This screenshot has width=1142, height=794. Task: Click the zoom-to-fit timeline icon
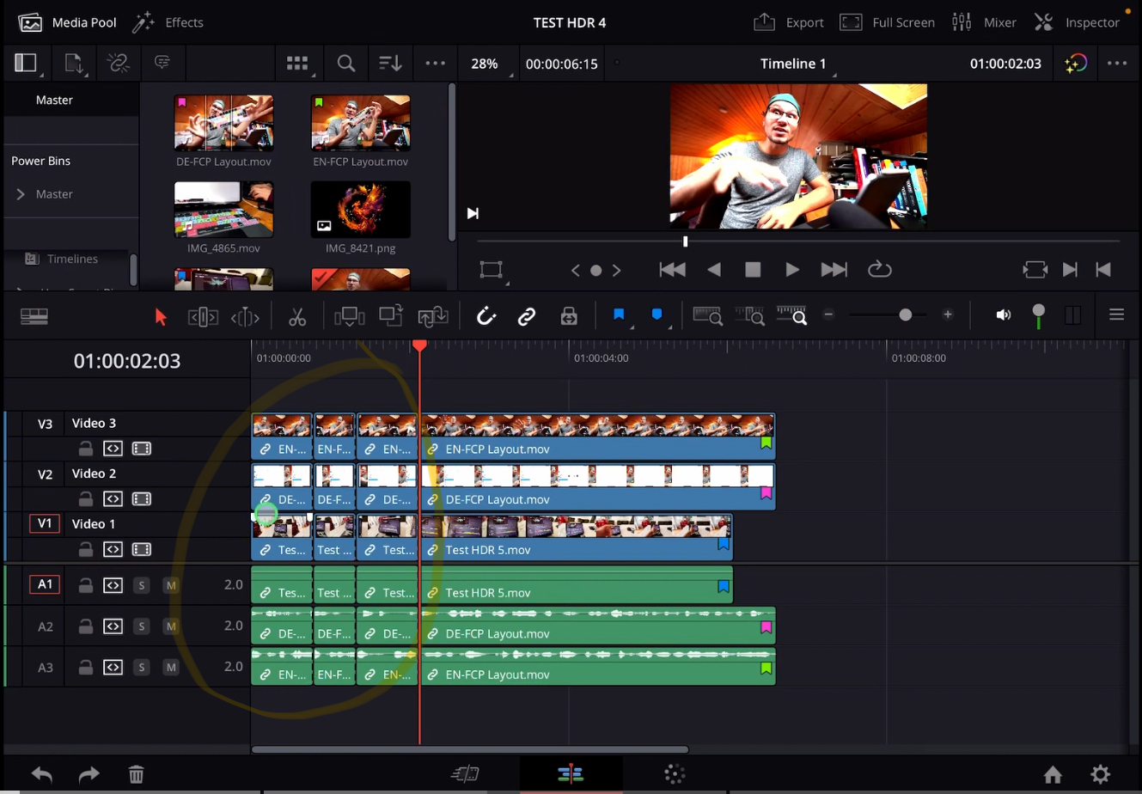707,316
